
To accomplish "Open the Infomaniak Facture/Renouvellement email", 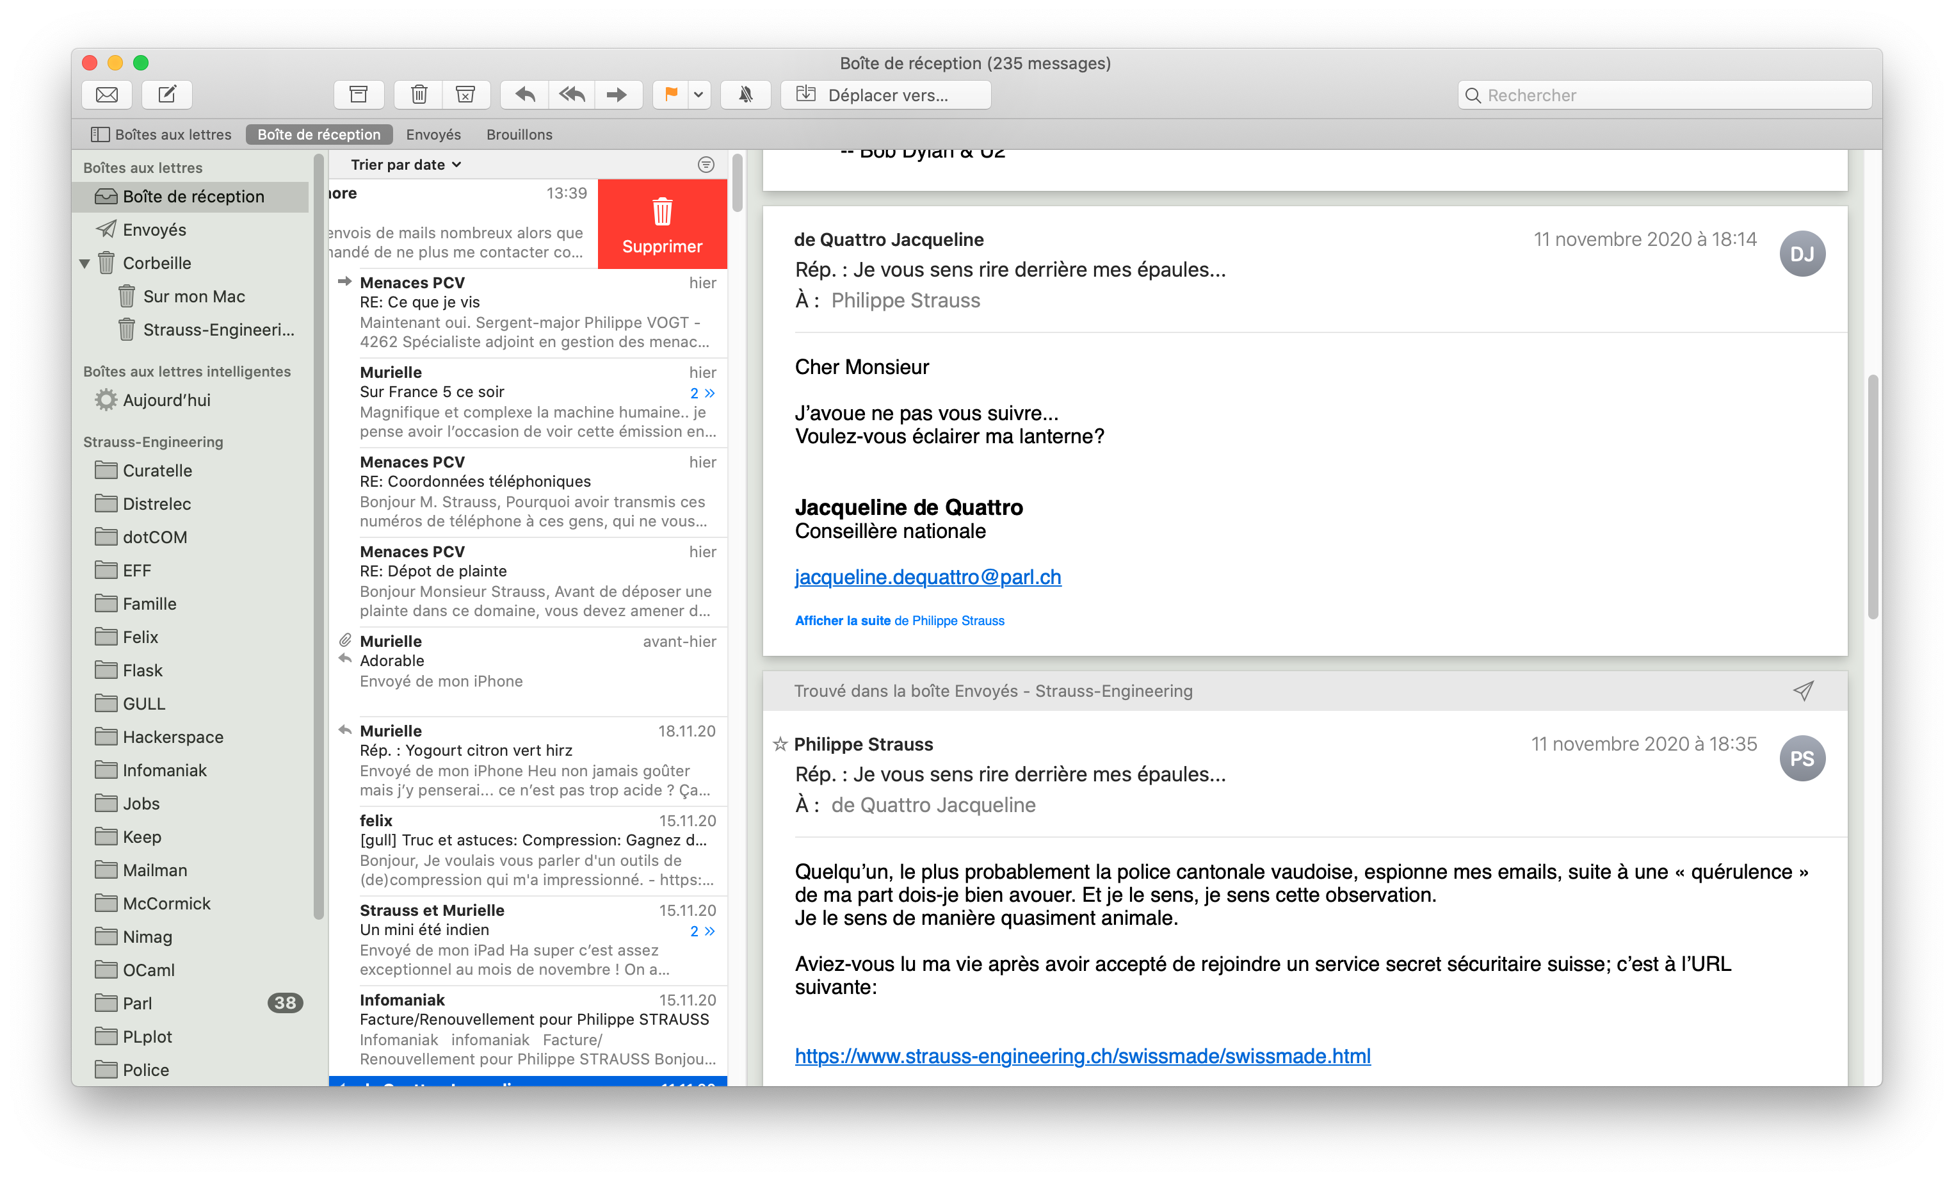I will [x=528, y=1030].
